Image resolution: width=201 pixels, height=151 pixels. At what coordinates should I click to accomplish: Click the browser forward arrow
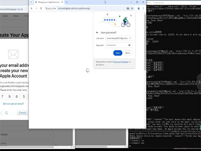(36, 8)
